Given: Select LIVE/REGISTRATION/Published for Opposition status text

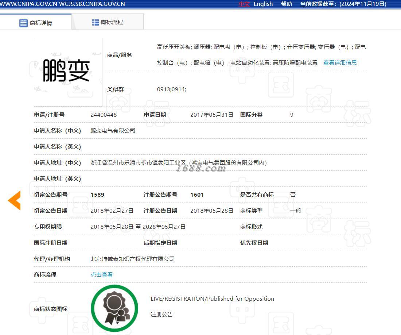Looking at the screenshot, I should pyautogui.click(x=212, y=299).
